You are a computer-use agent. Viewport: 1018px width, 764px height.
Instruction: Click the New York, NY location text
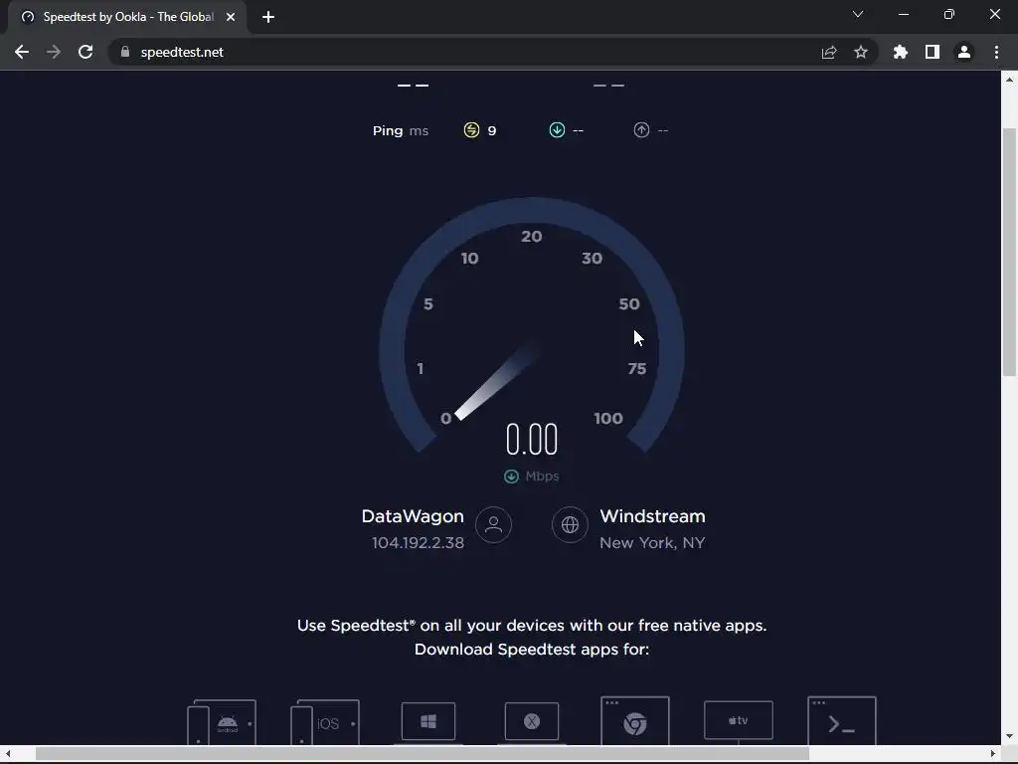pyautogui.click(x=652, y=543)
